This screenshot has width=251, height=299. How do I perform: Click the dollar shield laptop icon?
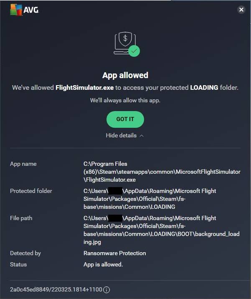click(x=125, y=43)
